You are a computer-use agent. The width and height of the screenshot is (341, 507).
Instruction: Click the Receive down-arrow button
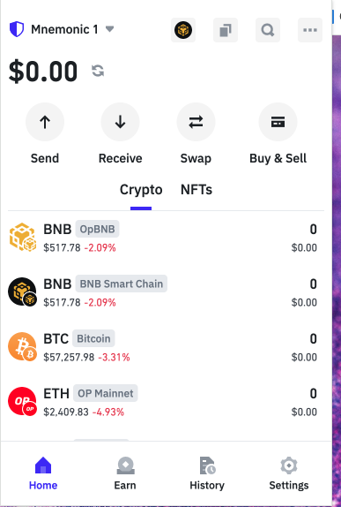121,122
